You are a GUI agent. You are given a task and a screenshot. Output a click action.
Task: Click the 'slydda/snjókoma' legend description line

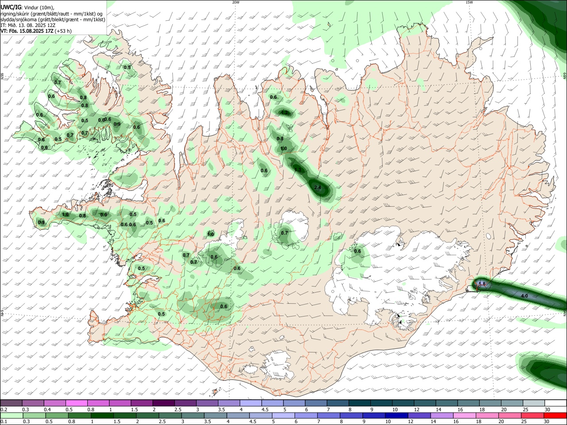(53, 19)
